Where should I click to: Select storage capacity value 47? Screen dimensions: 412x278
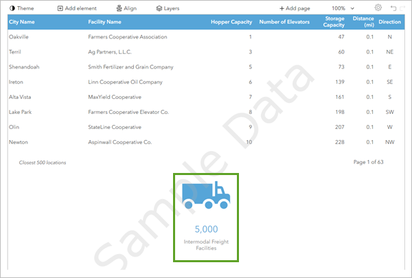click(341, 37)
